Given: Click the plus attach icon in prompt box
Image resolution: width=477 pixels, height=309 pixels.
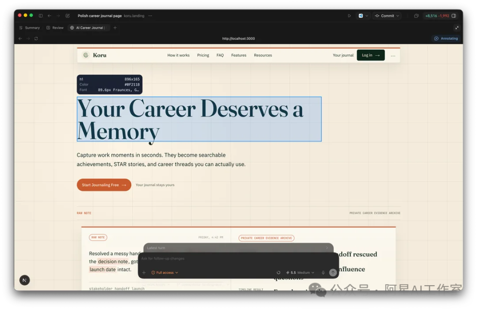Looking at the screenshot, I should tap(144, 273).
